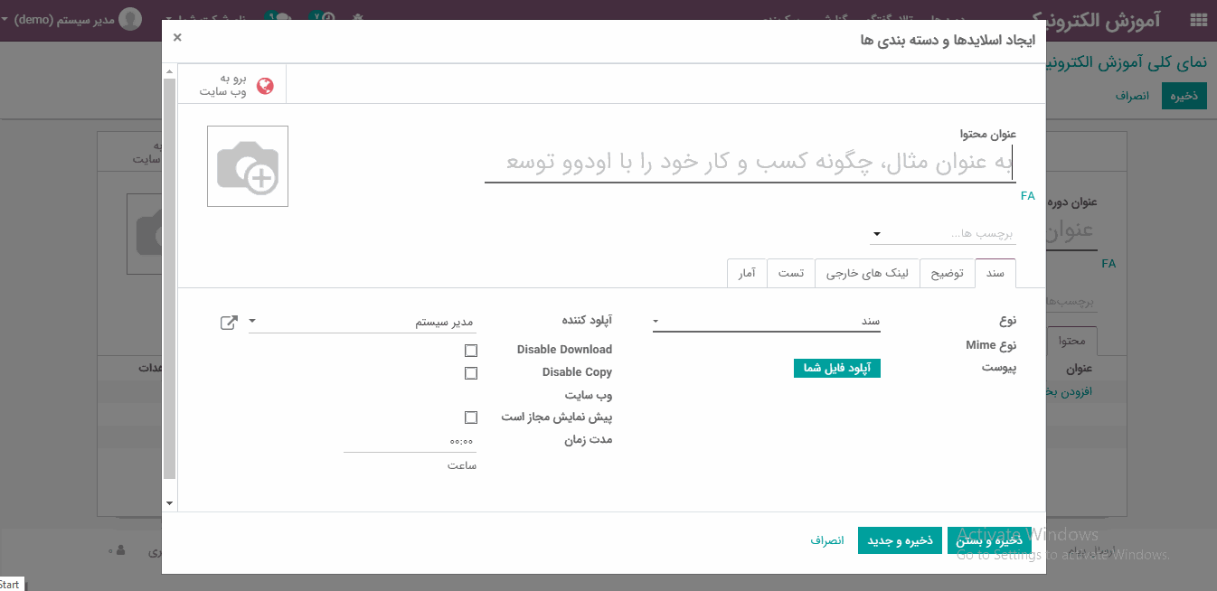Viewport: 1217px width, 591px height.
Task: Open uploader record via external link icon
Action: point(229,322)
